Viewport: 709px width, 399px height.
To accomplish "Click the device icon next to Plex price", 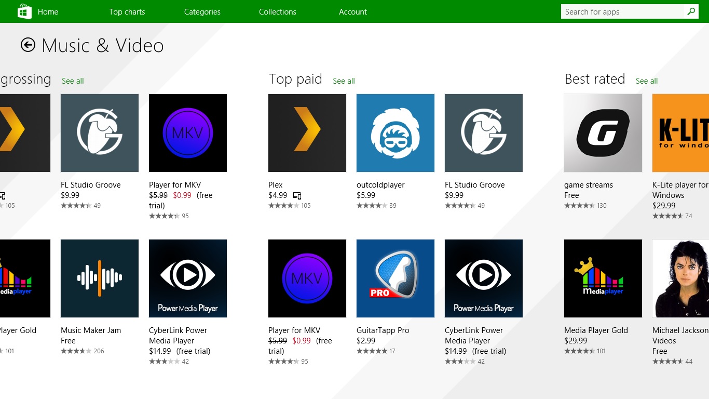I will pos(297,196).
